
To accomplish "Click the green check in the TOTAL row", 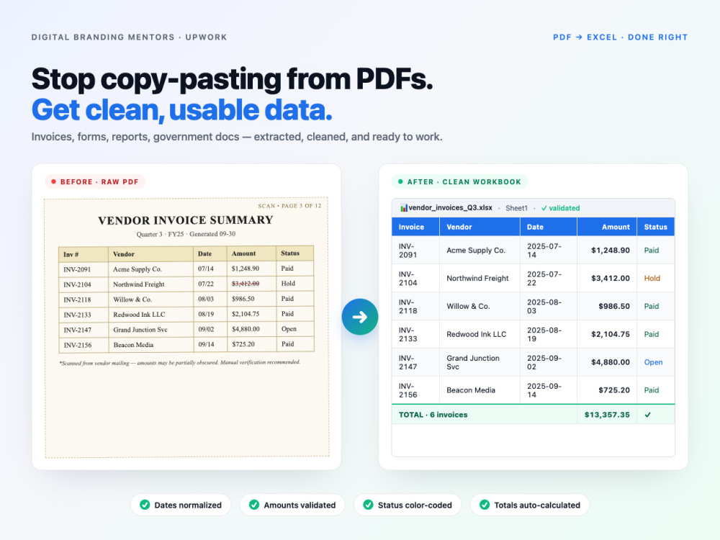I will click(x=647, y=415).
